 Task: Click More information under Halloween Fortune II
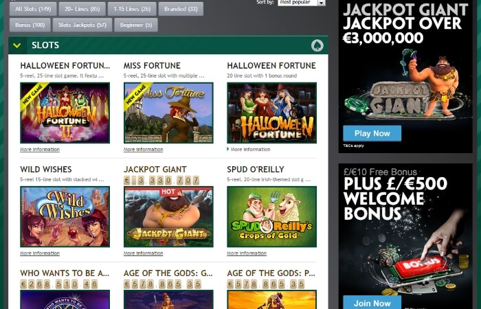tap(40, 150)
